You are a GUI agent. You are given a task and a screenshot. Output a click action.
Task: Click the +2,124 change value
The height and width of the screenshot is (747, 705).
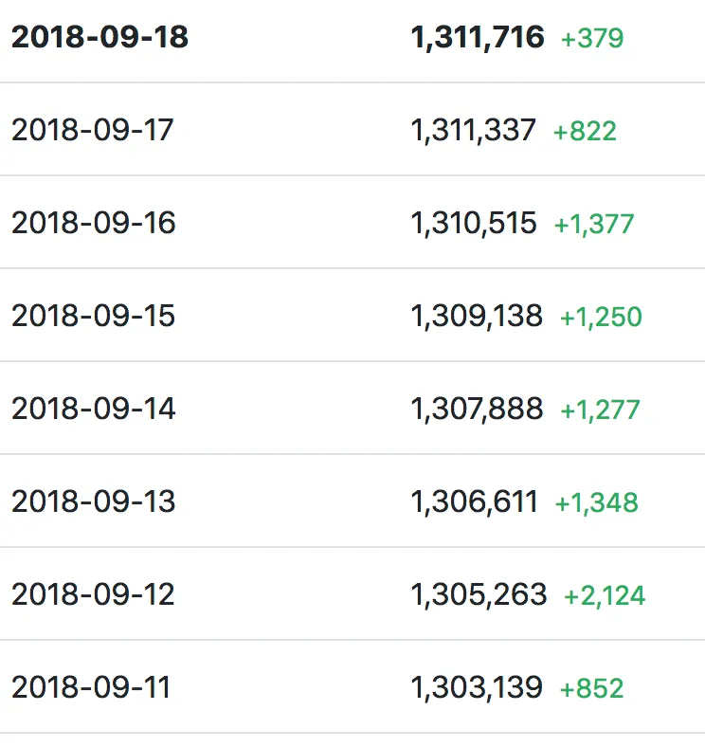click(x=605, y=596)
